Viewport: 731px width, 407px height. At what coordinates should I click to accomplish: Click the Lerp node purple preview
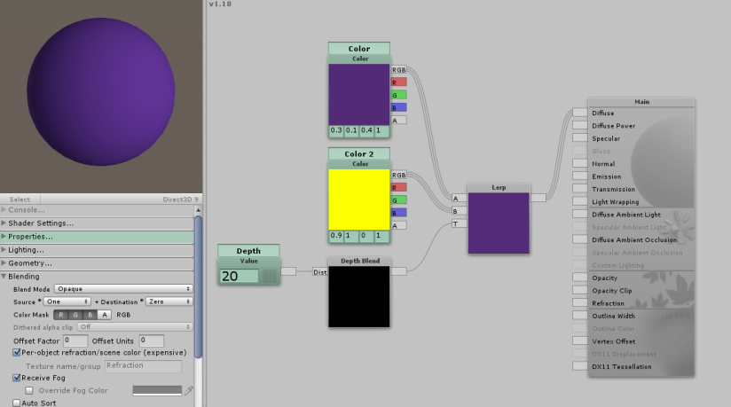click(499, 223)
